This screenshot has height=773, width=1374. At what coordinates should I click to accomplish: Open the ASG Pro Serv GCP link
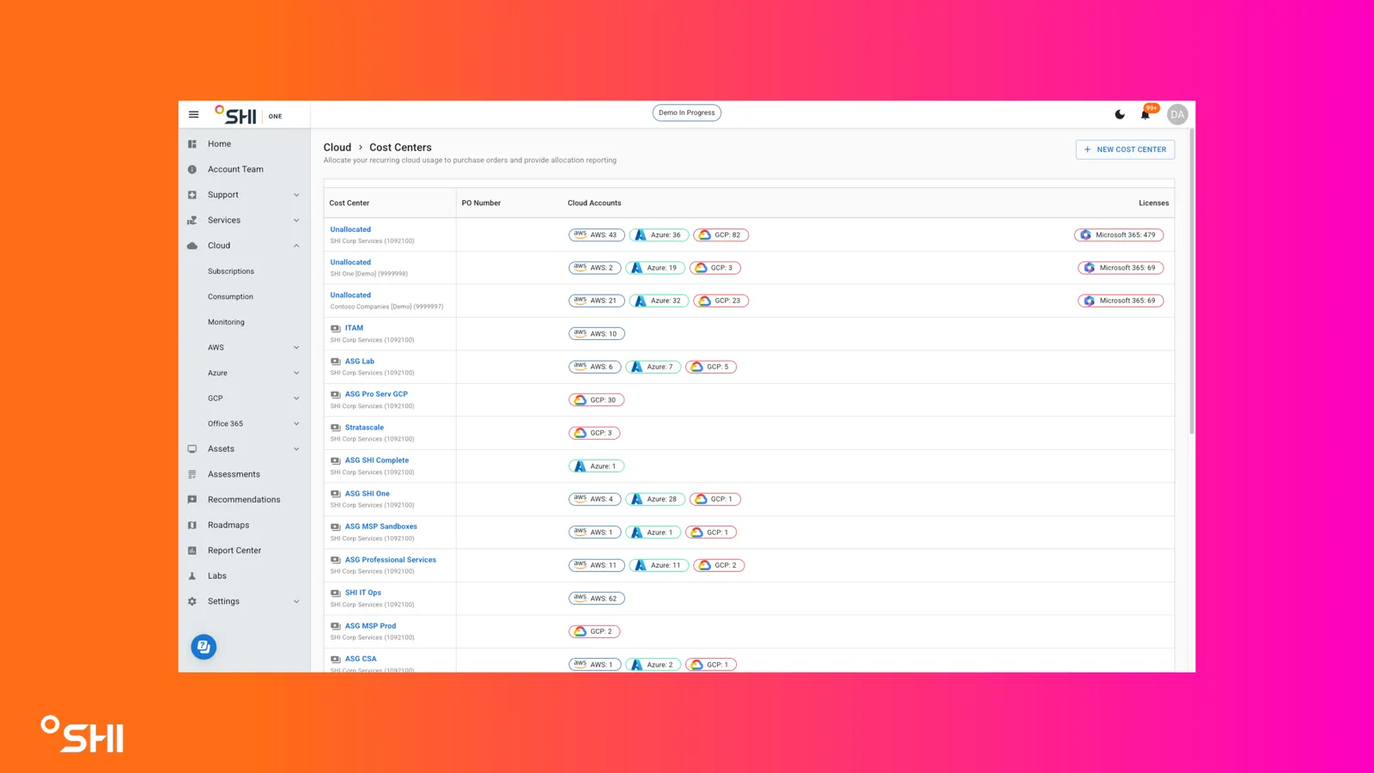pos(376,394)
